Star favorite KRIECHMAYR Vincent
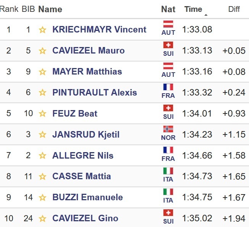The height and width of the screenshot is (227, 249). [x=42, y=30]
